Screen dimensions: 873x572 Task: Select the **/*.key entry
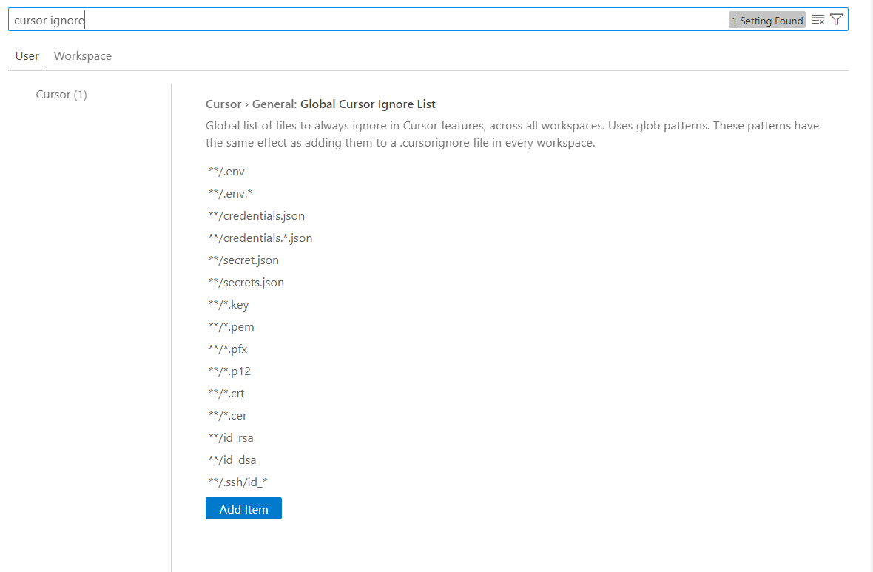(x=229, y=305)
